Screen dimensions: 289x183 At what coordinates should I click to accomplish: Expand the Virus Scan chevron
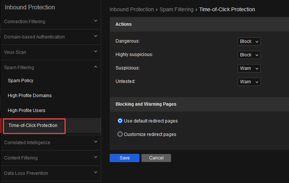(x=96, y=52)
